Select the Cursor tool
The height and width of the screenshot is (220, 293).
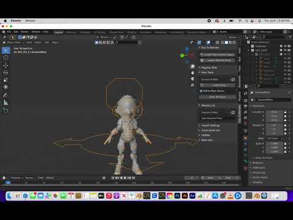coord(5,57)
